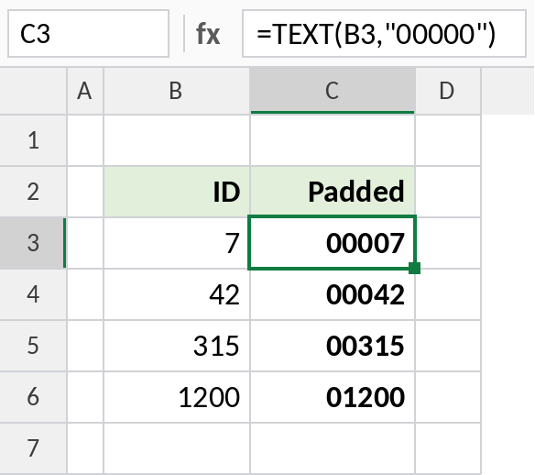Click the Name Box showing C3

[x=88, y=33]
